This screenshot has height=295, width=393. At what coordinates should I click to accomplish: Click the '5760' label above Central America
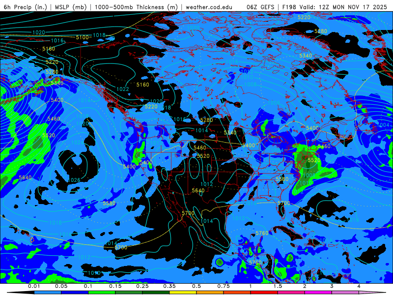262,233
